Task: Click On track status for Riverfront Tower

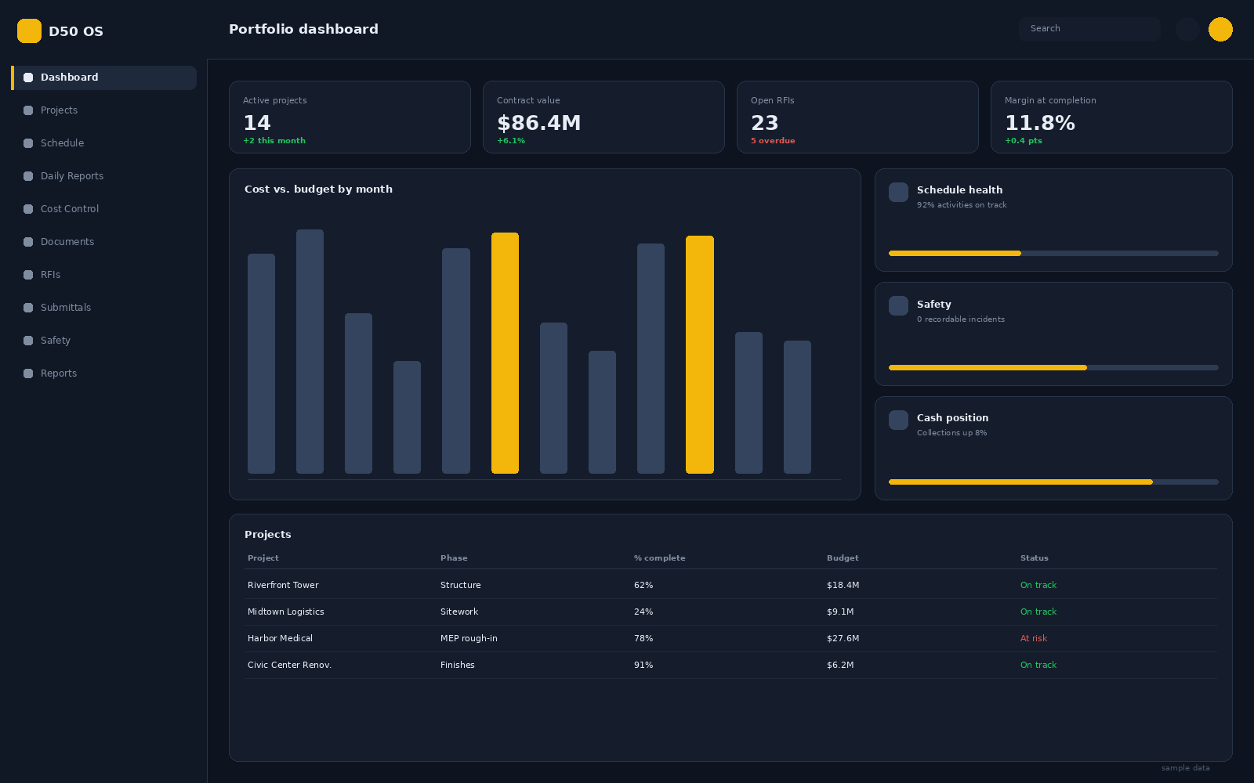Action: [1038, 586]
